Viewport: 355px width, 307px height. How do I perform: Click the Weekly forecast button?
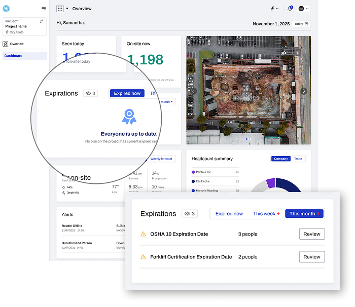pos(161,159)
